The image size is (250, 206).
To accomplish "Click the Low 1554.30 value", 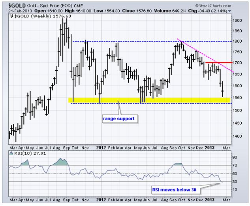I will click(106, 11).
